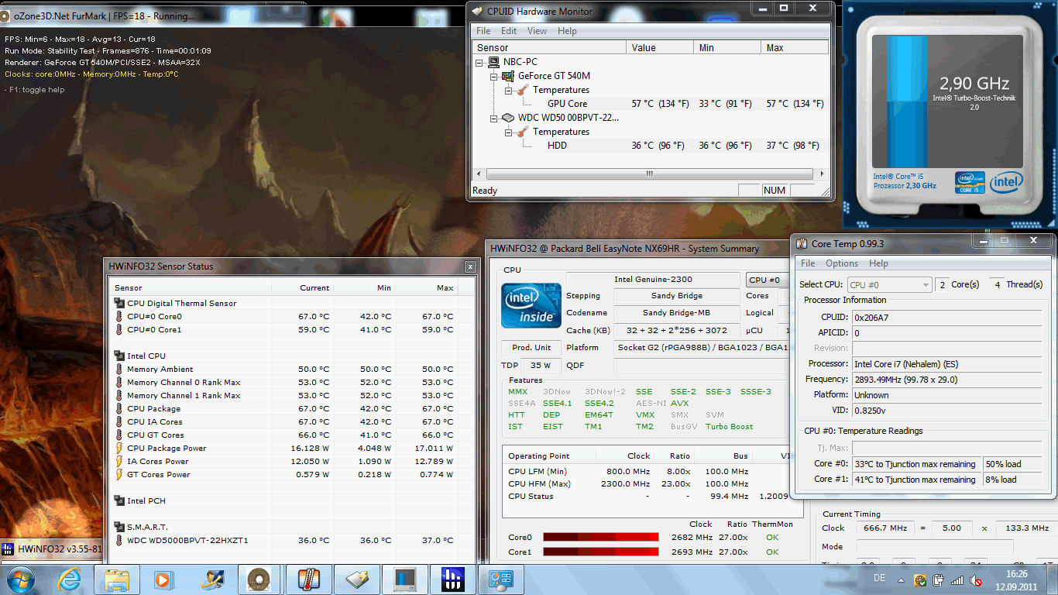The width and height of the screenshot is (1058, 595).
Task: Collapse Temperatures under WDC drive
Action: pos(508,132)
